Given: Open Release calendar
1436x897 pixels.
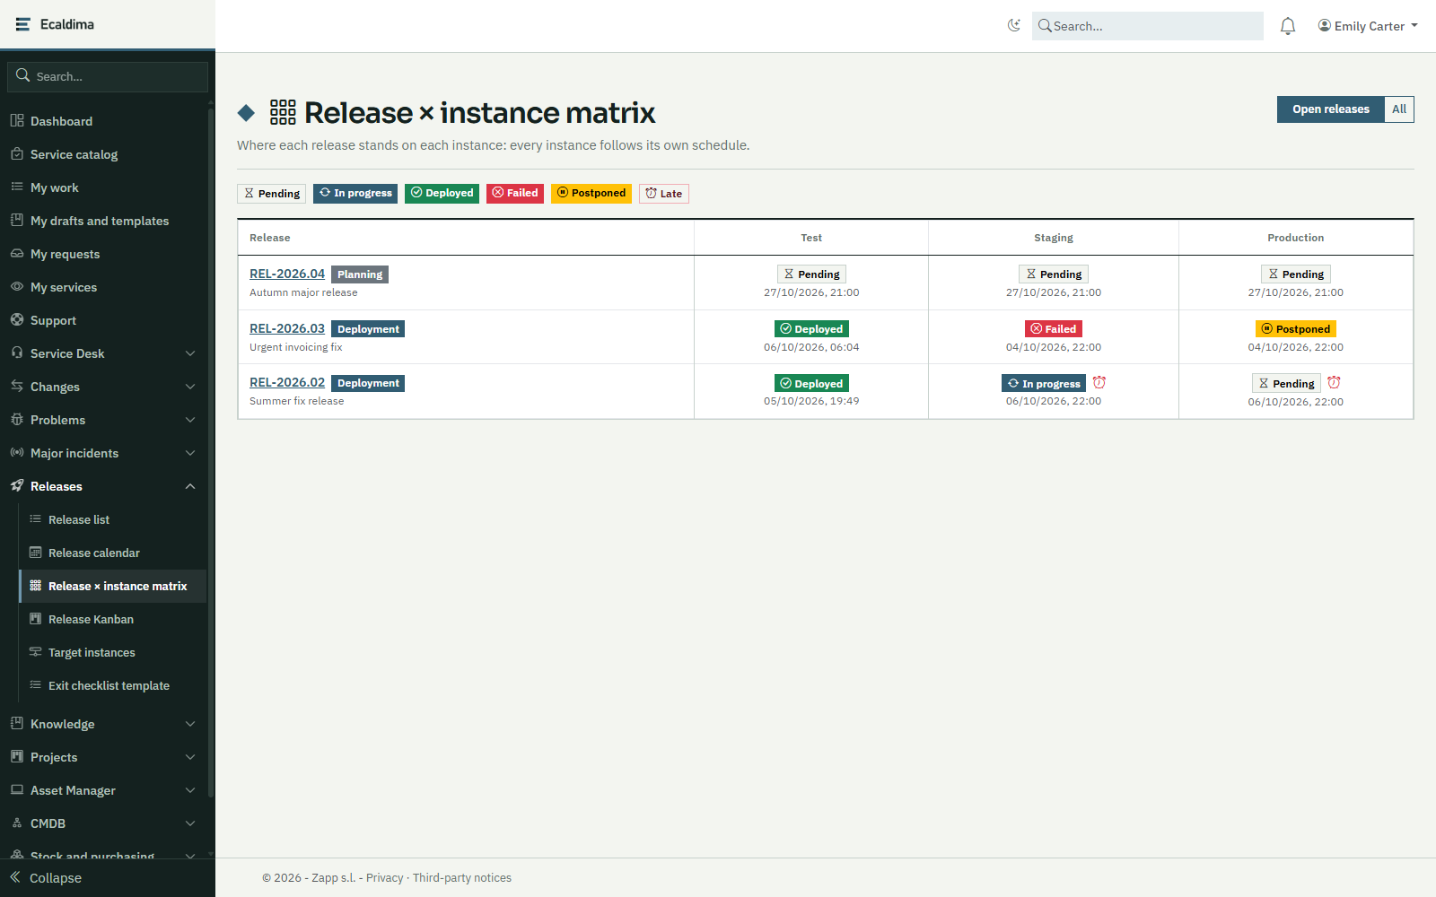Looking at the screenshot, I should 113,553.
